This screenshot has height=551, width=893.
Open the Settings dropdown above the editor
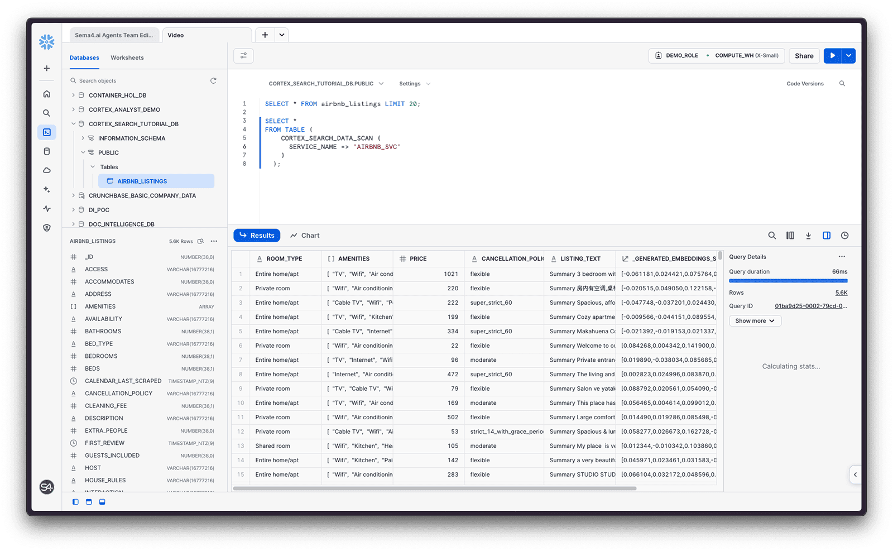point(414,83)
